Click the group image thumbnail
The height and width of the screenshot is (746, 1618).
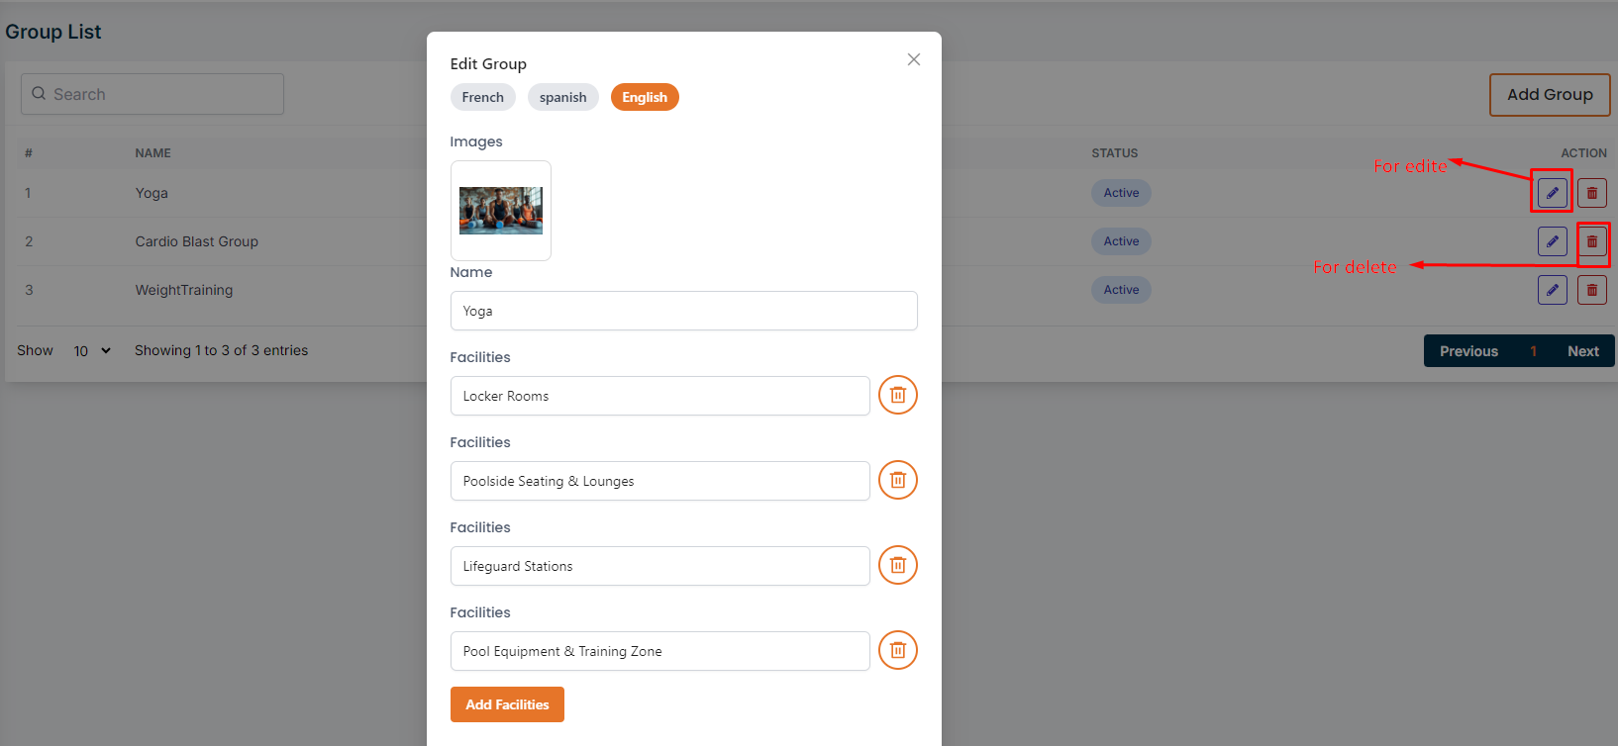[x=501, y=211]
